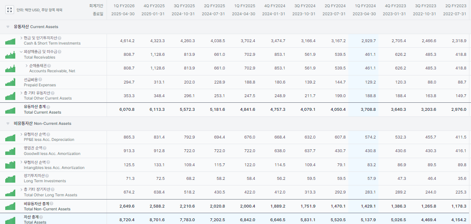Collapse the 외상매출금 및 미수금 Total Receivables row
Screen dimensions: 471x224
point(21,52)
